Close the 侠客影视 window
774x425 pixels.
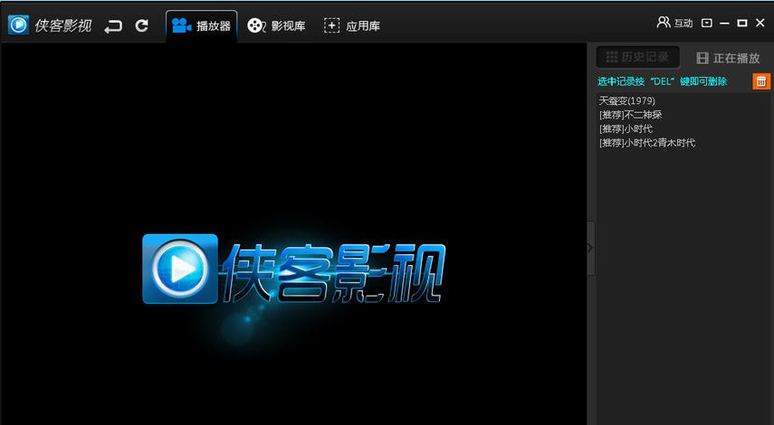click(760, 23)
